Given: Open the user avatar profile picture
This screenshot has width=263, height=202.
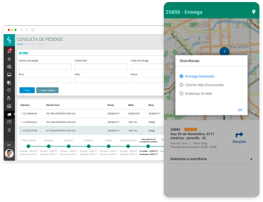Looking at the screenshot, I should (x=9, y=153).
